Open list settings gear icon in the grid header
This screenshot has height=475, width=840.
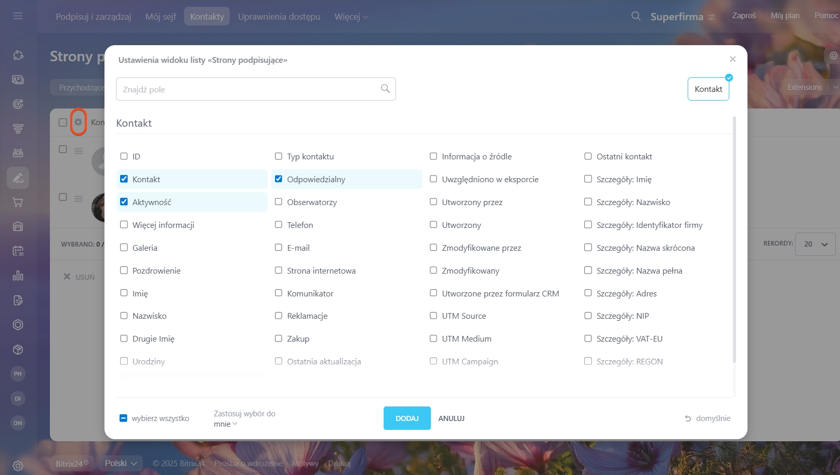tap(78, 122)
